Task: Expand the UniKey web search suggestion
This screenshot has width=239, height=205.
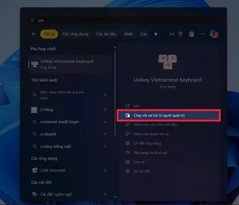Action: point(105,110)
